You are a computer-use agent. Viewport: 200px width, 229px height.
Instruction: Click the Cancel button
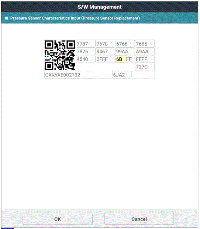click(139, 219)
